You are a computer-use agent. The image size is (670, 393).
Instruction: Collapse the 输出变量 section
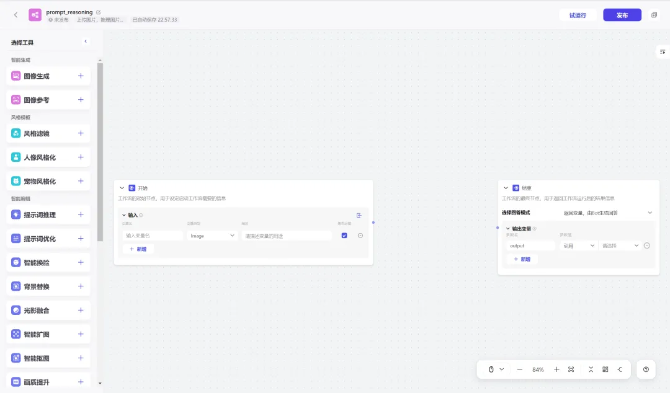coord(507,229)
